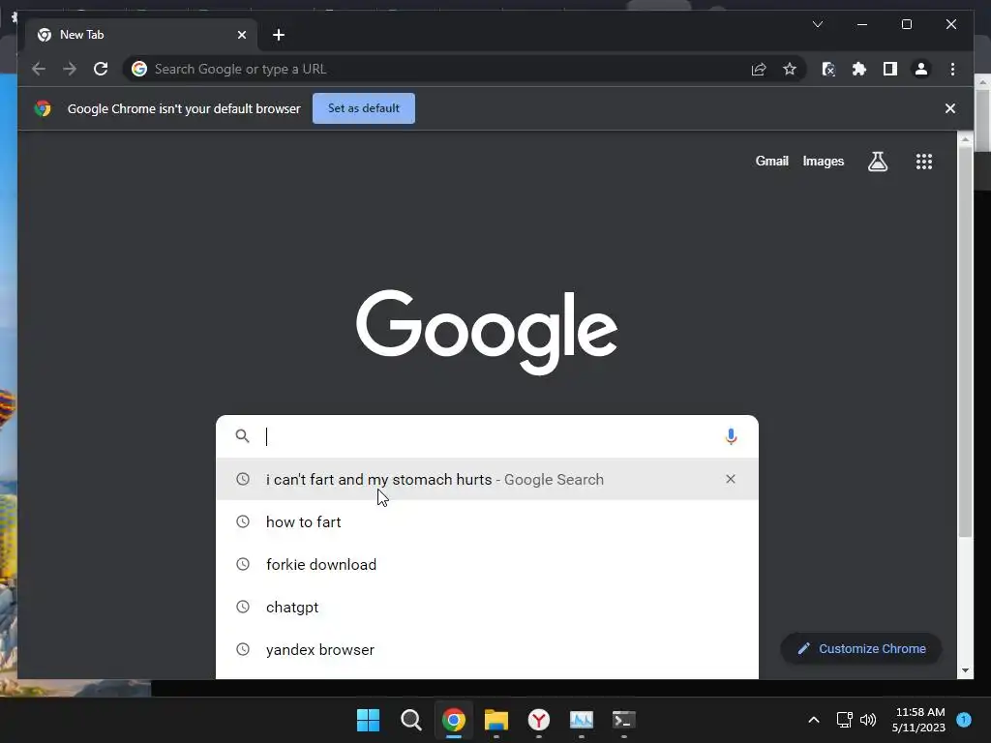This screenshot has width=991, height=743.
Task: Toggle the Chrome side panel
Action: click(890, 69)
